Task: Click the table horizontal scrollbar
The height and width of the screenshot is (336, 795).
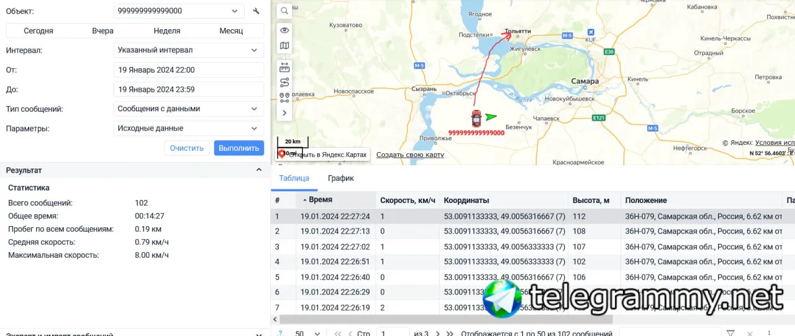Action: (446, 319)
